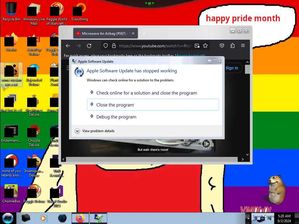Click YouTube Sign in button
299x224 pixels.
coord(232,68)
